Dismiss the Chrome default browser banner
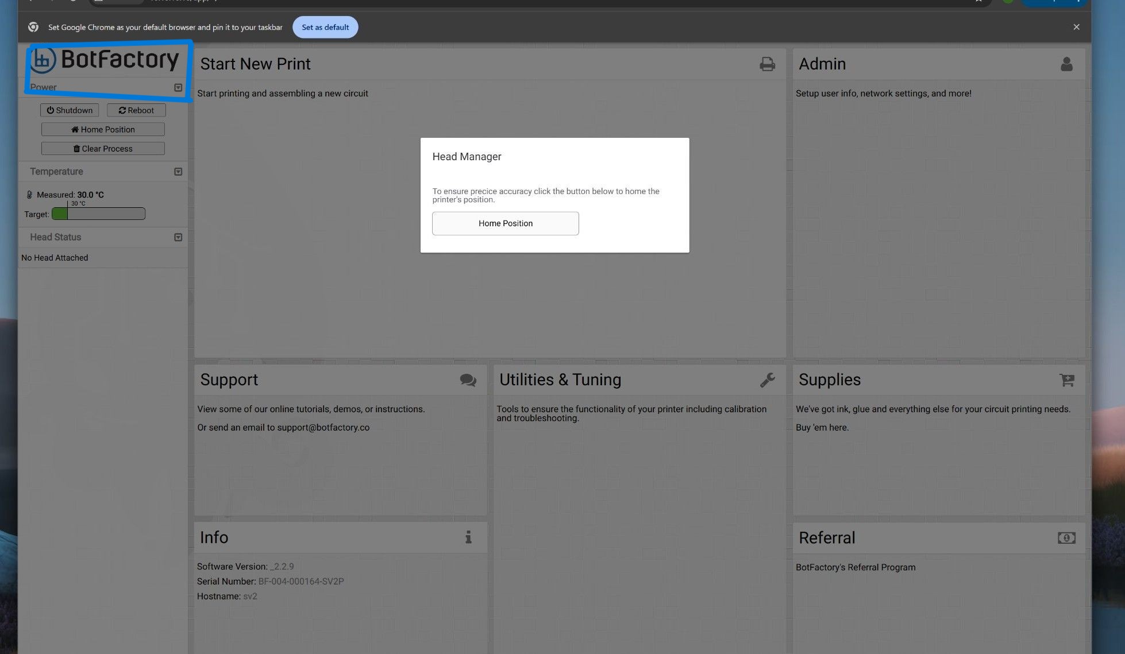Viewport: 1125px width, 654px height. [x=1076, y=28]
